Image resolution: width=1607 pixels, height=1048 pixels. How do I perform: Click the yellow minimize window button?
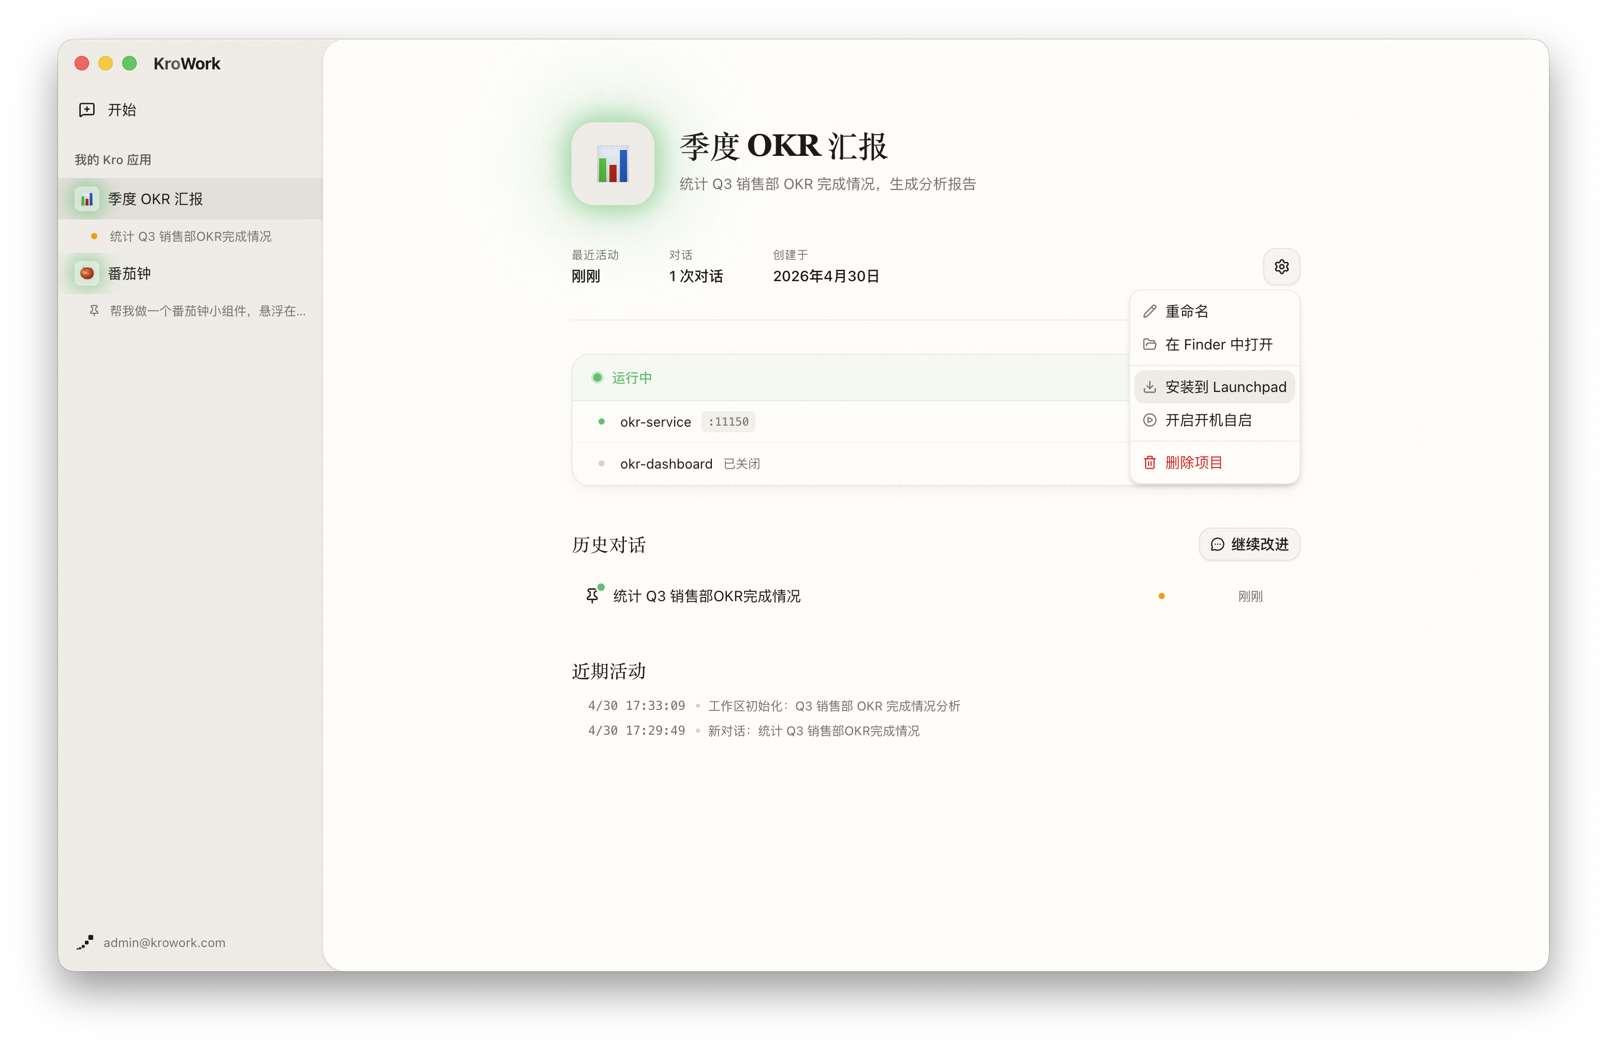point(105,64)
